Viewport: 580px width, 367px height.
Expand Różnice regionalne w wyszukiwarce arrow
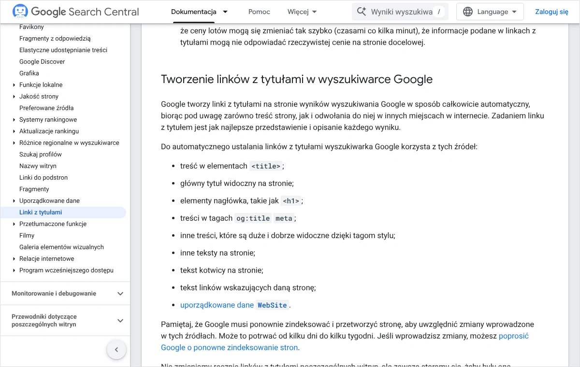[14, 143]
